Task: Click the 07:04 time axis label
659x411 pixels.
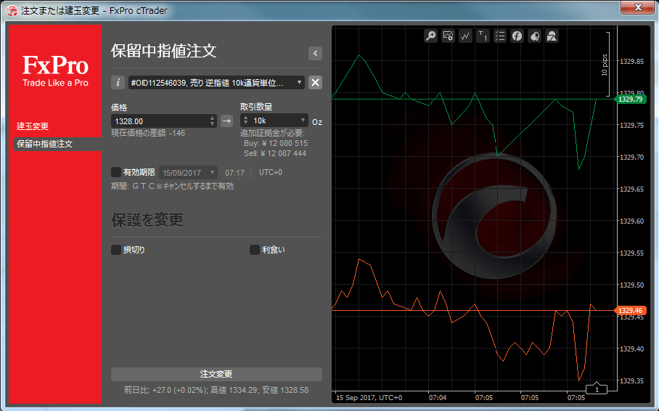Action: pos(438,397)
